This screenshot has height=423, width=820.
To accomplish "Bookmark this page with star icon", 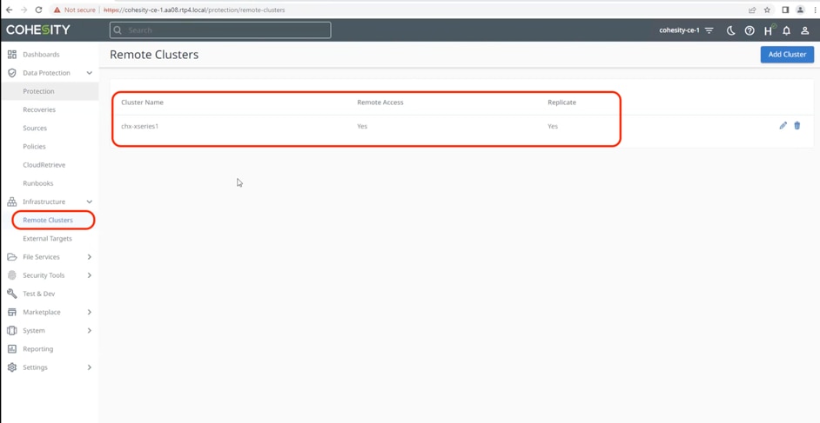I will pos(767,10).
